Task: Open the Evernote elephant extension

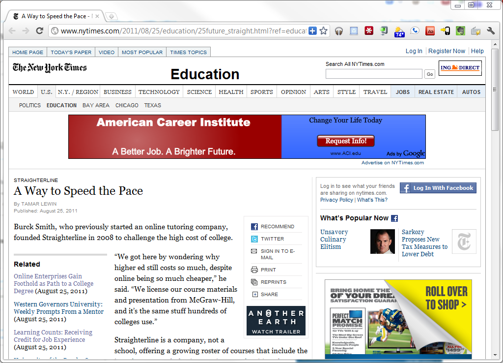Action: 460,31
